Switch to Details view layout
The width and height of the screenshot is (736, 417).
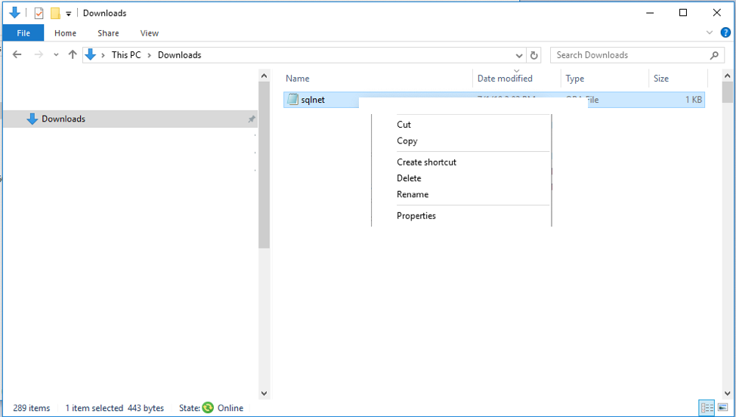point(706,408)
